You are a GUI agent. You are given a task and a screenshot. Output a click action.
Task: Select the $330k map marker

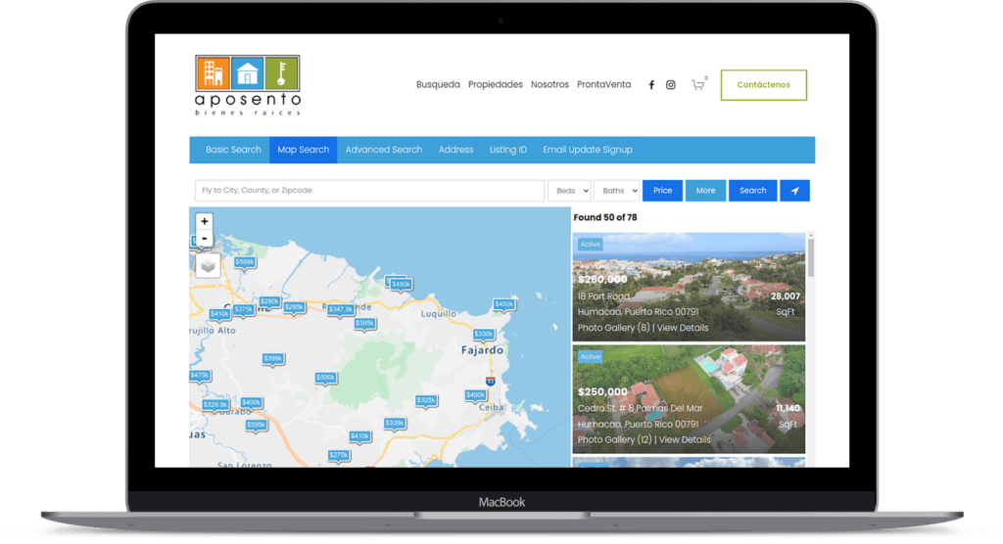[x=484, y=334]
